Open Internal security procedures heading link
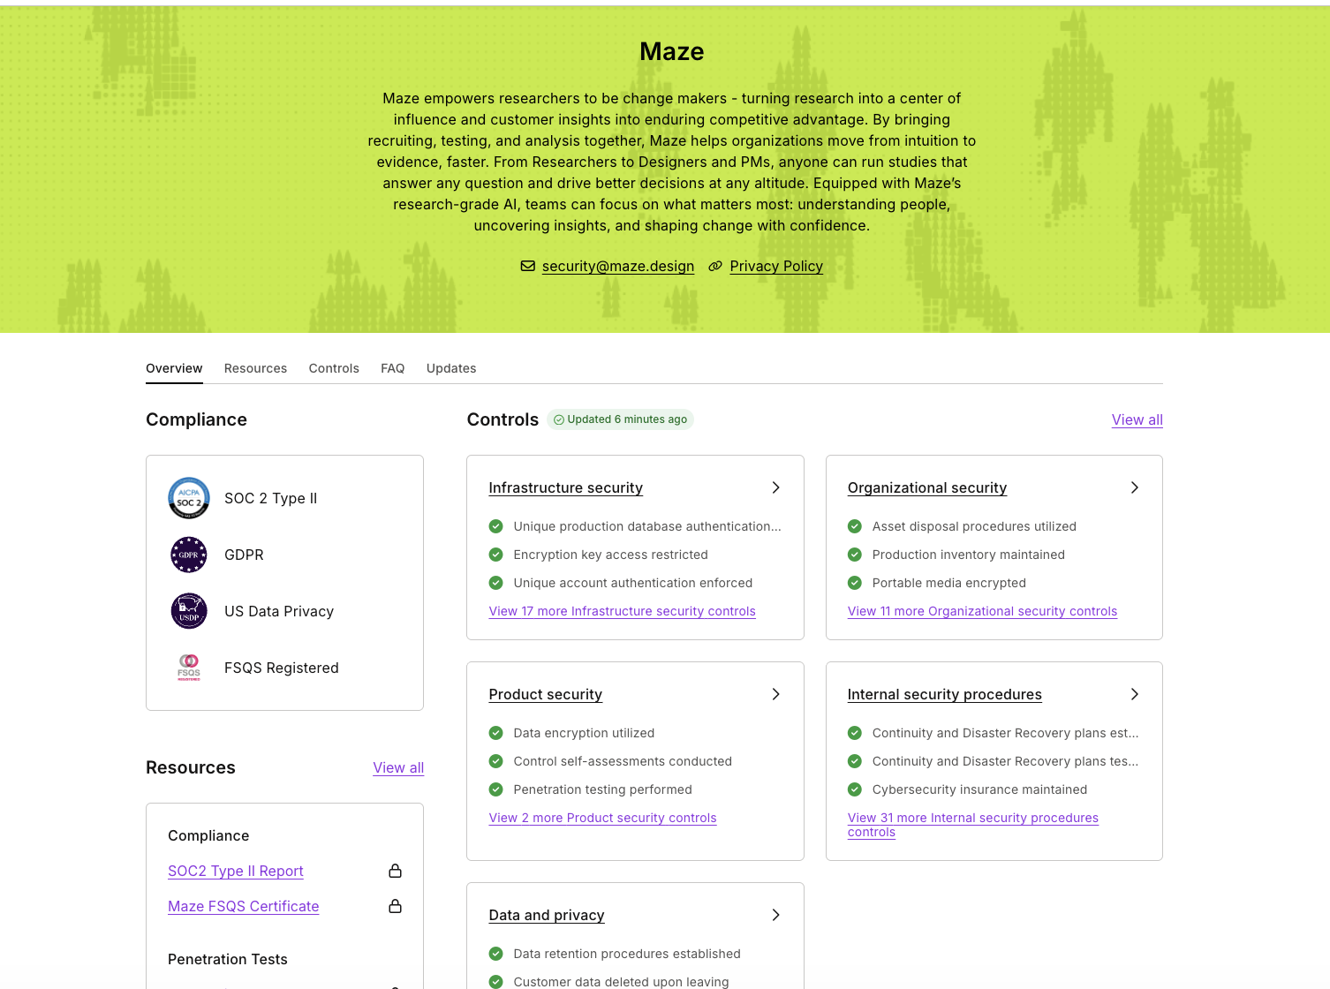 pyautogui.click(x=945, y=694)
